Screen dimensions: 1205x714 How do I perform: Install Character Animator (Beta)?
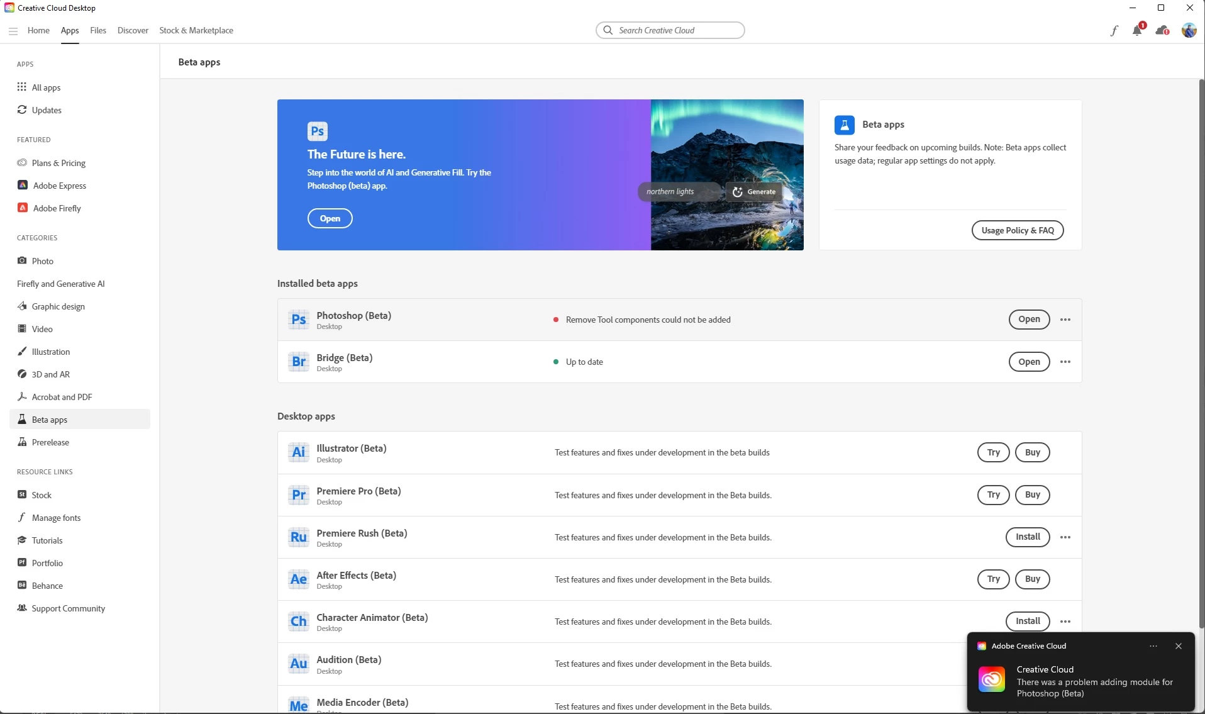[x=1028, y=622]
